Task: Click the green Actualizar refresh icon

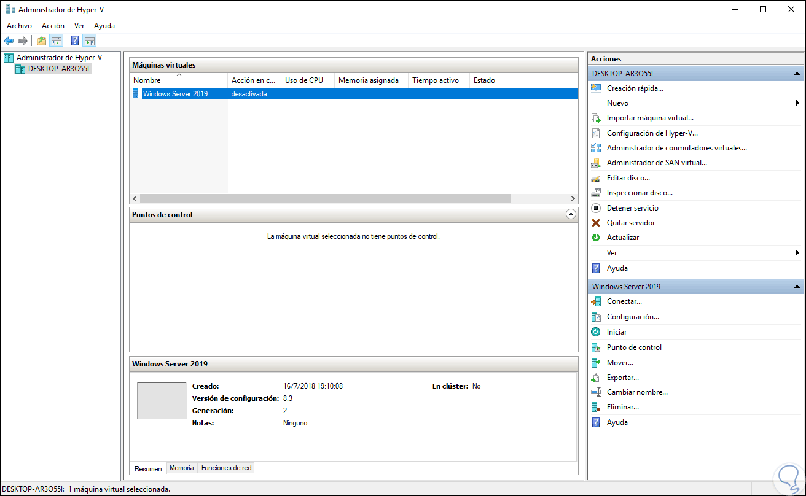Action: (x=595, y=238)
